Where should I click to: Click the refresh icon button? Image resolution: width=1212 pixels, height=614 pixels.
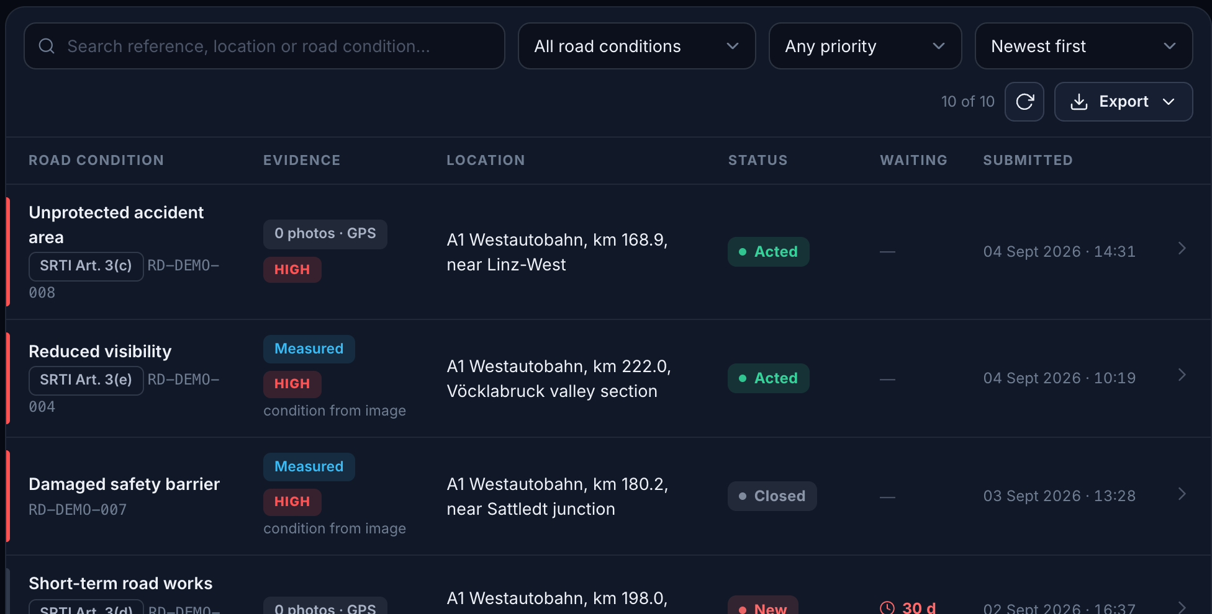click(x=1024, y=102)
